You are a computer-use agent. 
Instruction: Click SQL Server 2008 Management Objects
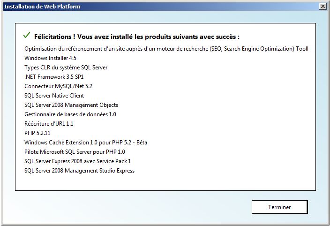[71, 105]
